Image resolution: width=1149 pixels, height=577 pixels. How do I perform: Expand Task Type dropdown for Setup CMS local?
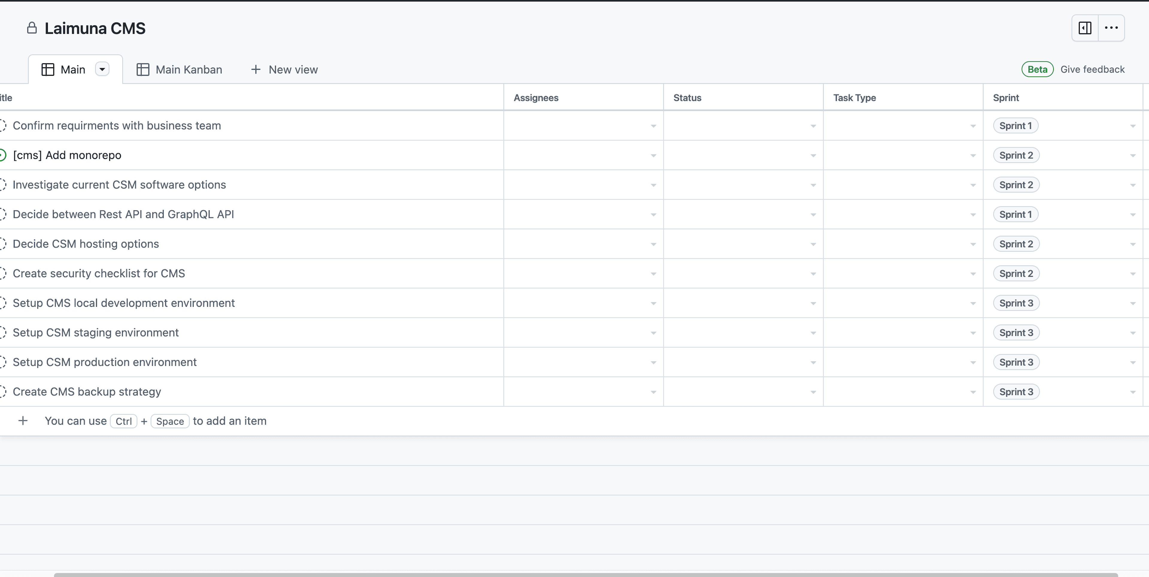tap(973, 303)
